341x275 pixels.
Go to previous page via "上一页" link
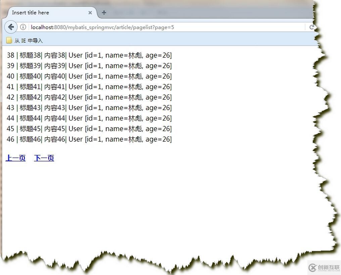(15, 158)
